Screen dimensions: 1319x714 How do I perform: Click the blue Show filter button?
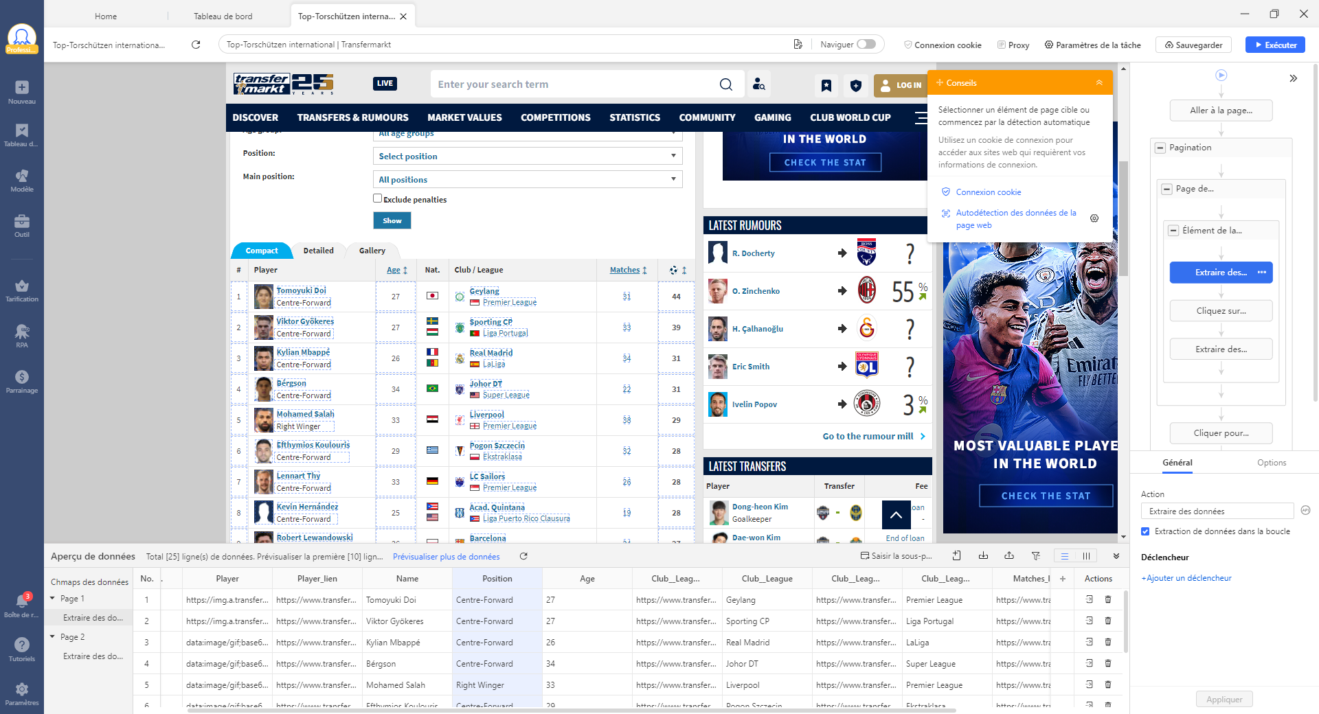392,220
